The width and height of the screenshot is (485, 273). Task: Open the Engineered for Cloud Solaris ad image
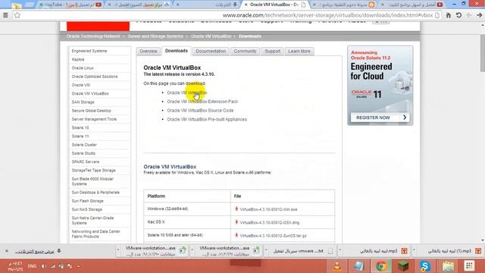(x=380, y=86)
